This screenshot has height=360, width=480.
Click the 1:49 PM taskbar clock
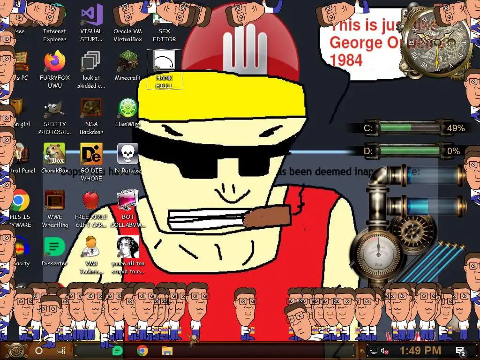420,351
